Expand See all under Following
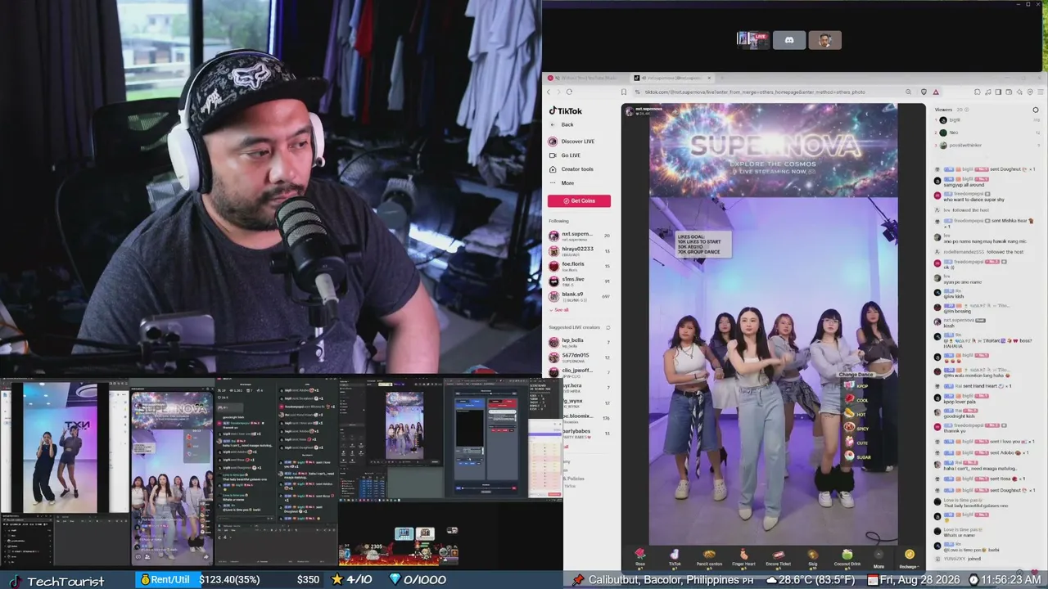This screenshot has width=1048, height=589. pyautogui.click(x=558, y=310)
